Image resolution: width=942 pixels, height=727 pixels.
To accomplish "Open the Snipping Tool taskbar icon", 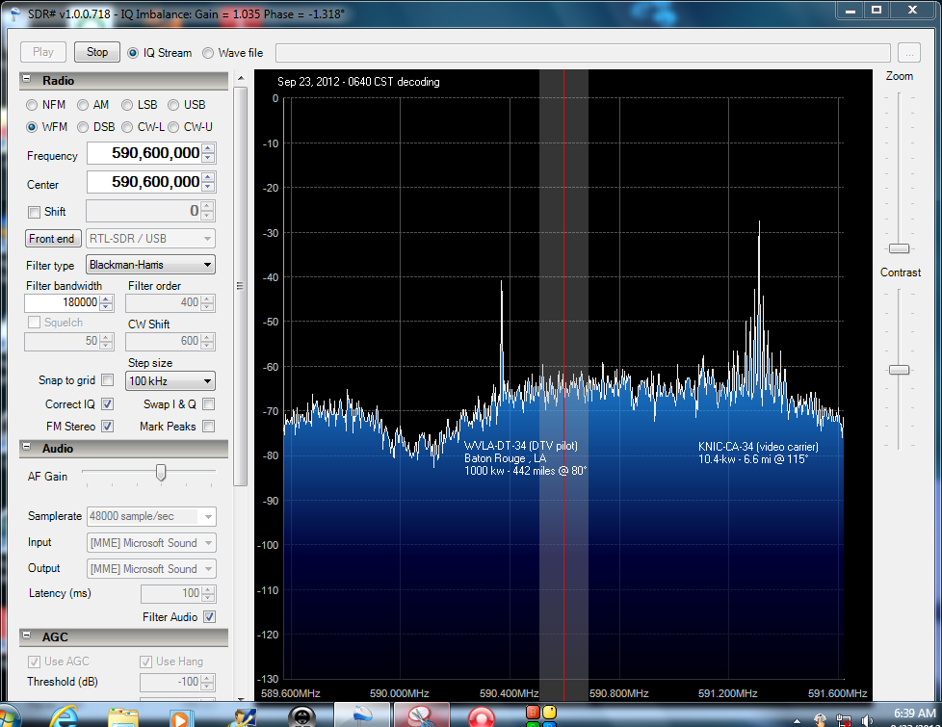I will coord(421,715).
